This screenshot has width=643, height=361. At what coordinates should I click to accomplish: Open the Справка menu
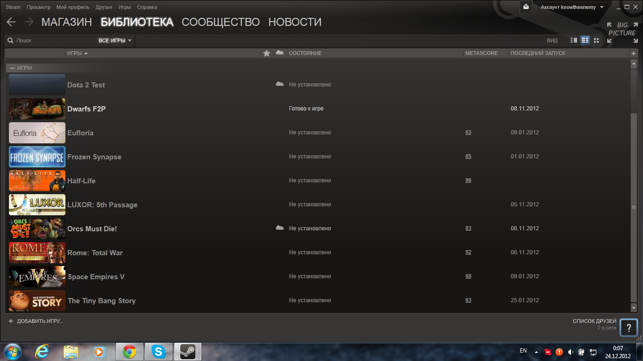tap(147, 7)
